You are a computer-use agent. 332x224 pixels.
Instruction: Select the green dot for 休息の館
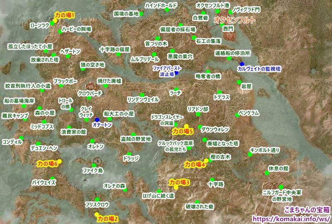(268, 173)
